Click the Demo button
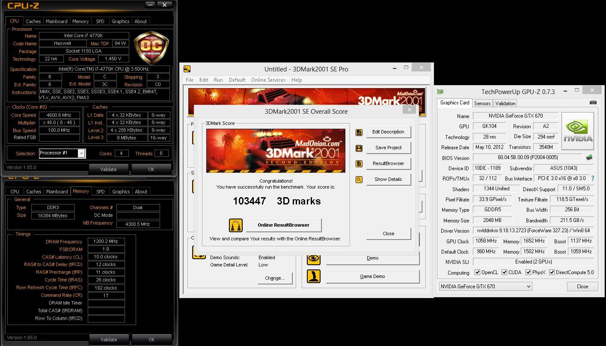The width and height of the screenshot is (606, 346). tap(372, 258)
